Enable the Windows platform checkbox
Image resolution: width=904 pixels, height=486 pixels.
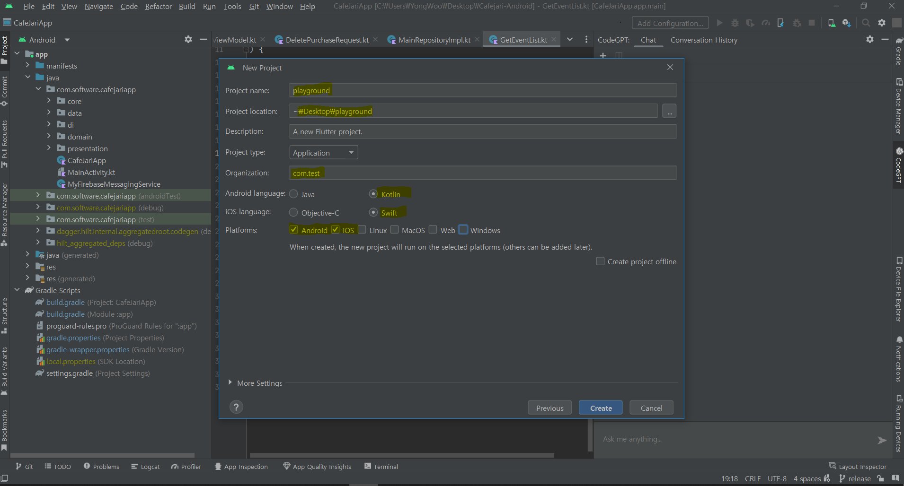[x=463, y=230]
